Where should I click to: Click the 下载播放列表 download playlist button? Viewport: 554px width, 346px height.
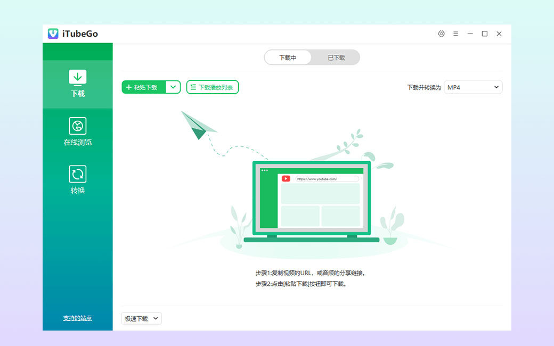pyautogui.click(x=213, y=87)
